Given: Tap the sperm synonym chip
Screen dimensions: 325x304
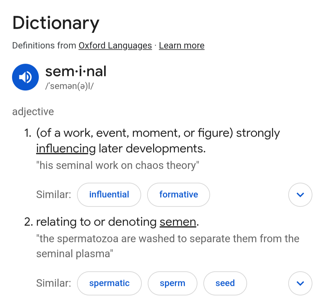Looking at the screenshot, I should 172,283.
